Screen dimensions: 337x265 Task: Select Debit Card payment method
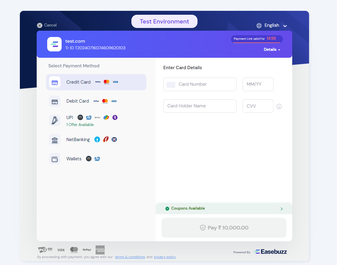[78, 101]
